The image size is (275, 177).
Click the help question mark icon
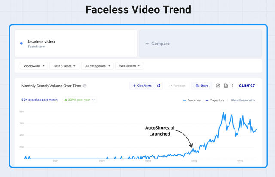pos(85,86)
